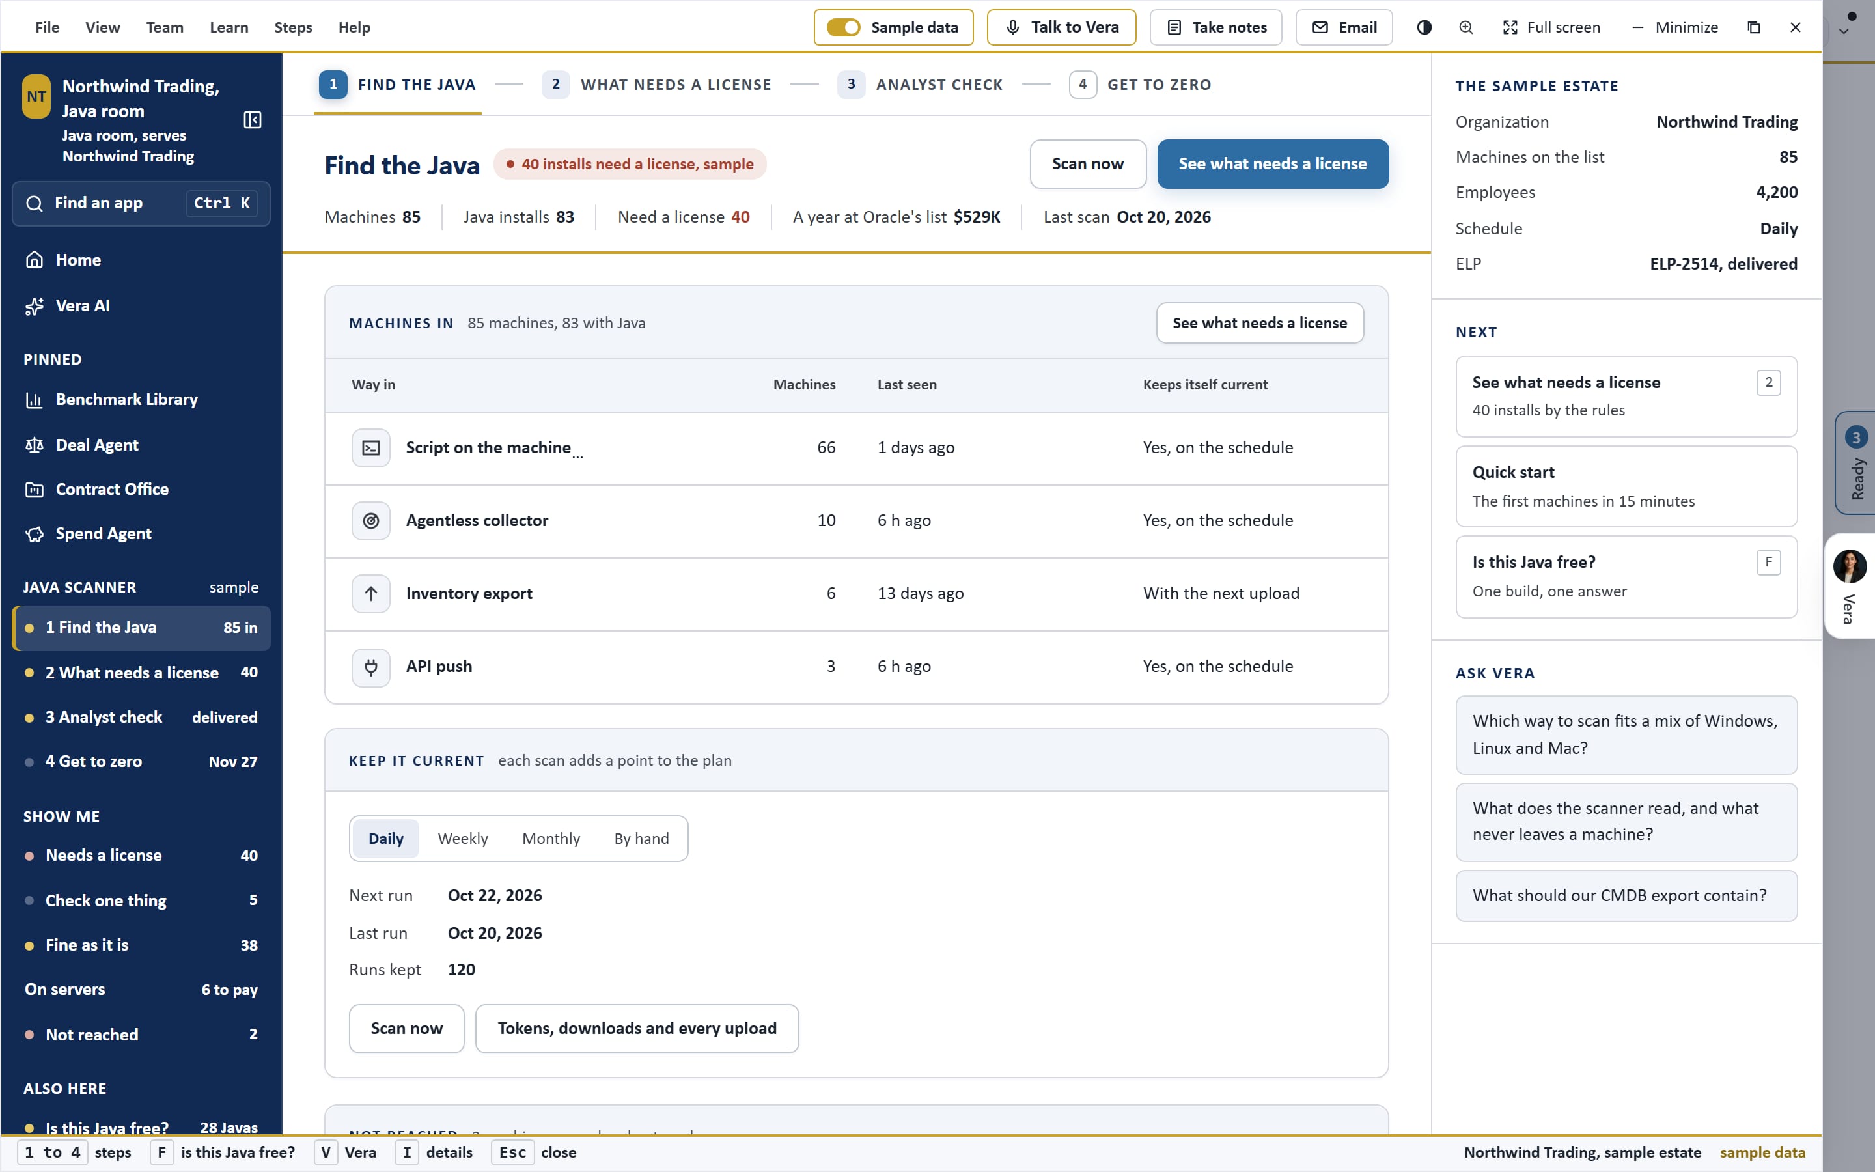Click the Agentless collector target icon

[x=371, y=521]
